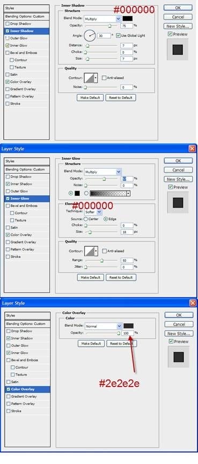Click the Color Overlay Opacity field showing 100
This screenshot has width=198, height=464.
[128, 333]
